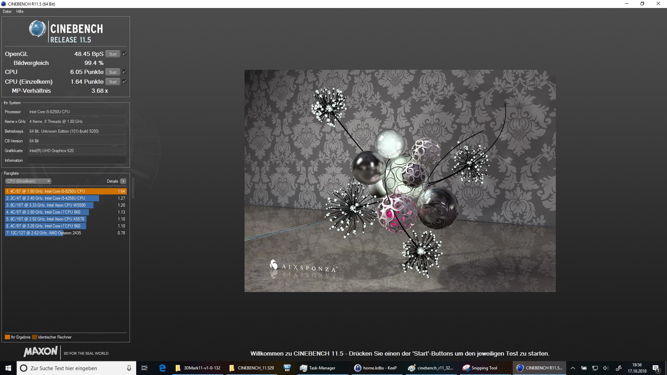Click the MAXON logo
Image resolution: width=667 pixels, height=375 pixels.
point(41,351)
